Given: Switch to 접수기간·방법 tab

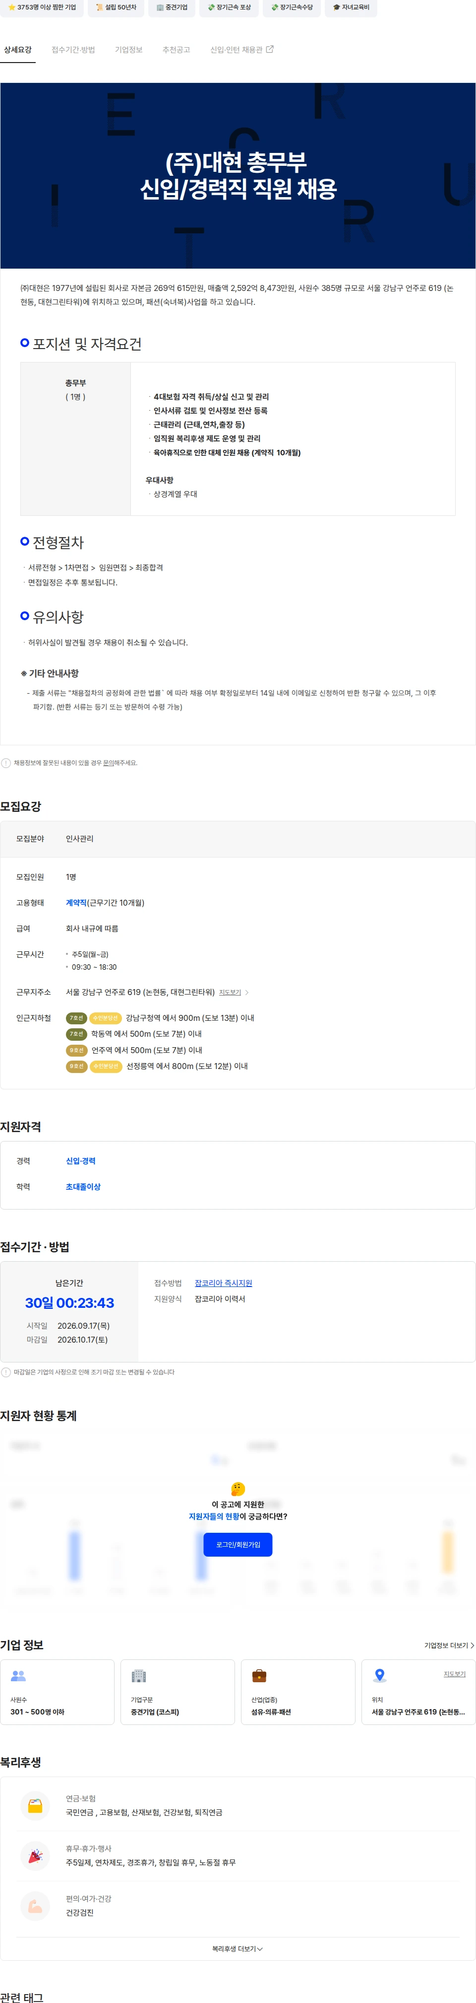Looking at the screenshot, I should (73, 50).
